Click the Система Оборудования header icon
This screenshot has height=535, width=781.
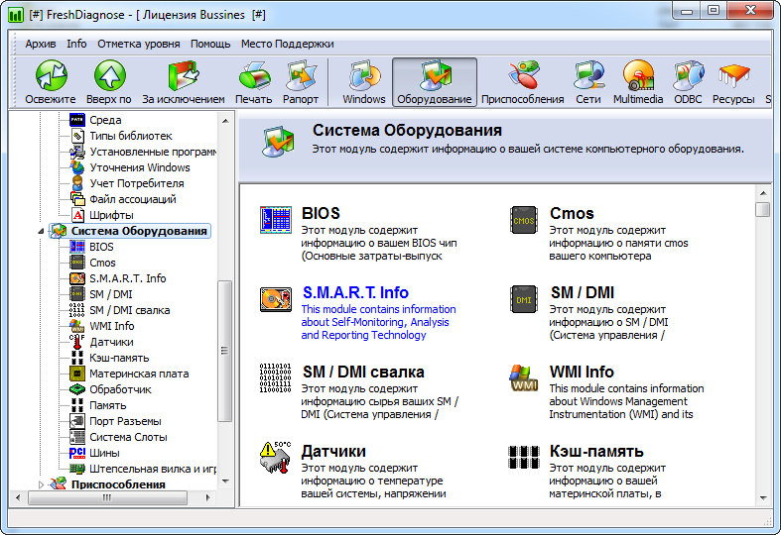coord(278,142)
